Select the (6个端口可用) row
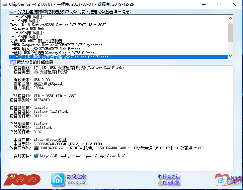The width and height of the screenshot is (243, 190). [31, 17]
